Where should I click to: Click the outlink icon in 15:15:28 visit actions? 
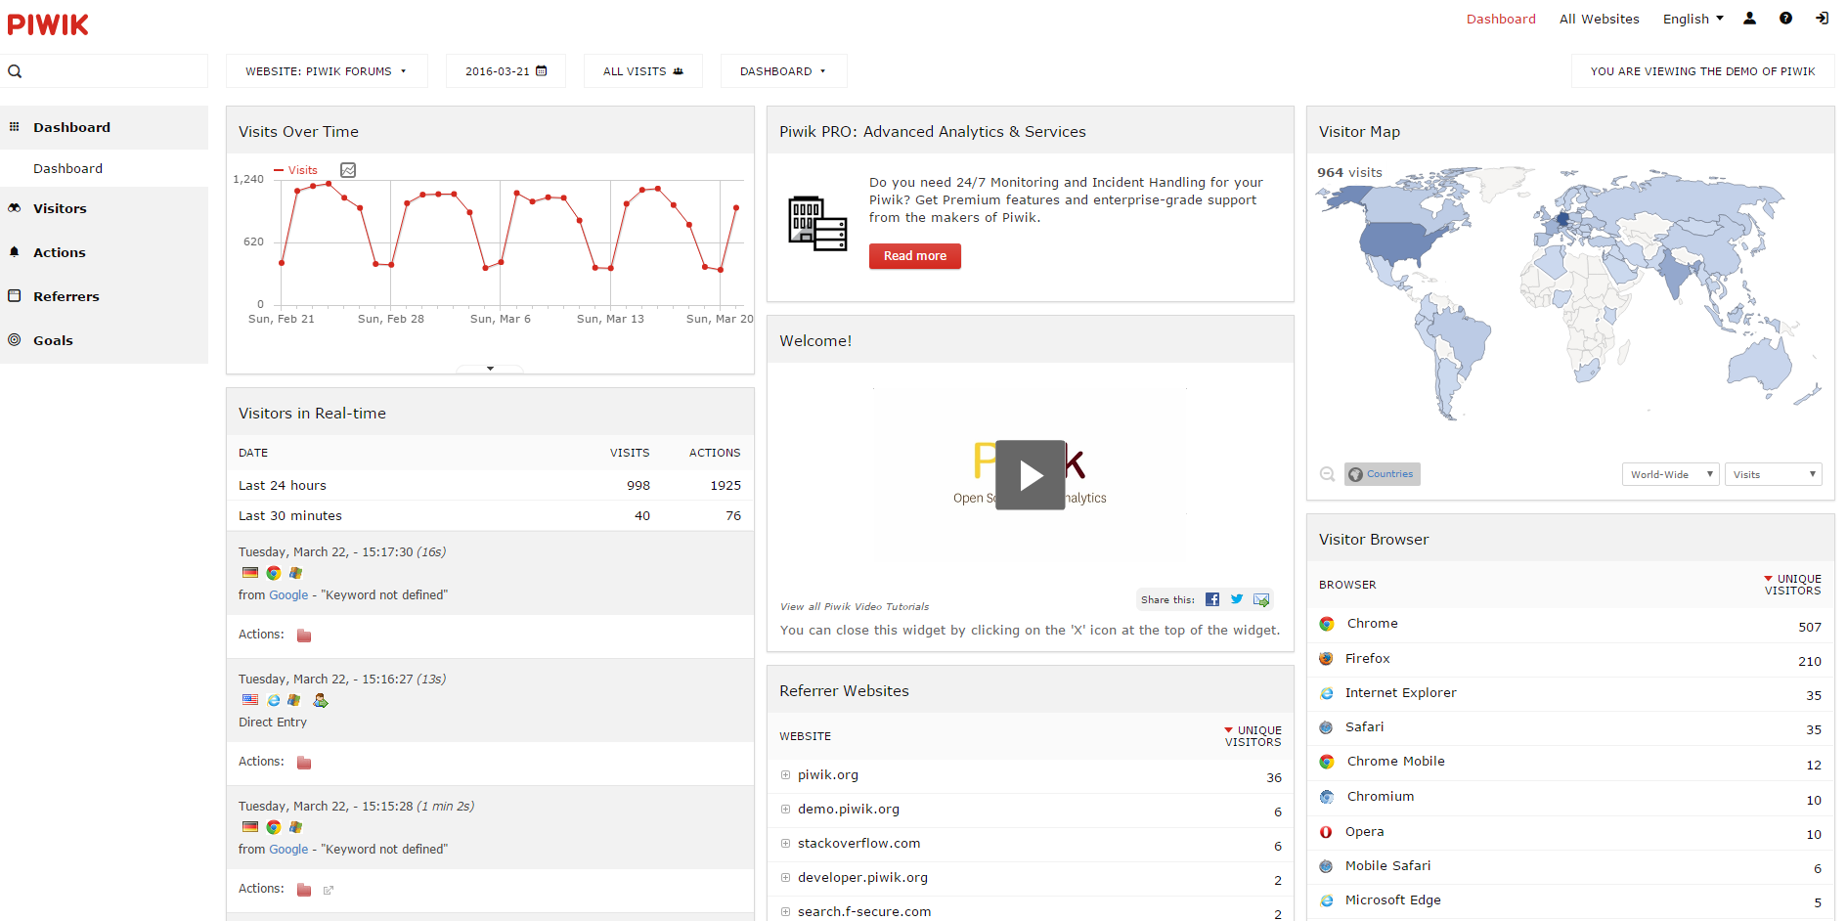tap(329, 890)
